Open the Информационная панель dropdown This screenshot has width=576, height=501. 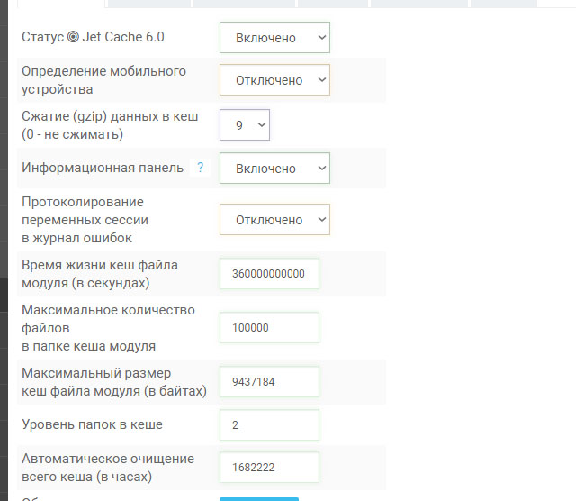pos(274,169)
